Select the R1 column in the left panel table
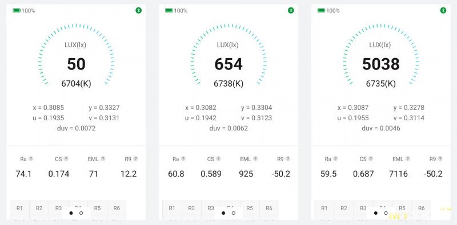Screen dimensions: 457x225 (19, 208)
